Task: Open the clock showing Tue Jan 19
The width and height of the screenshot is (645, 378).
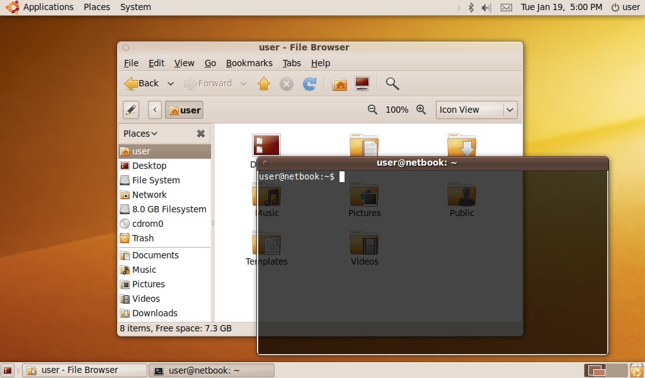Action: click(x=561, y=7)
